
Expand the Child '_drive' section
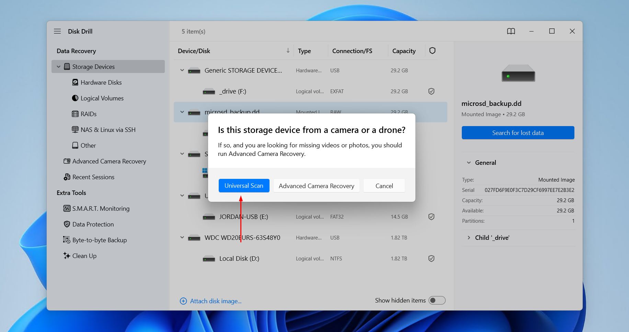[469, 238]
